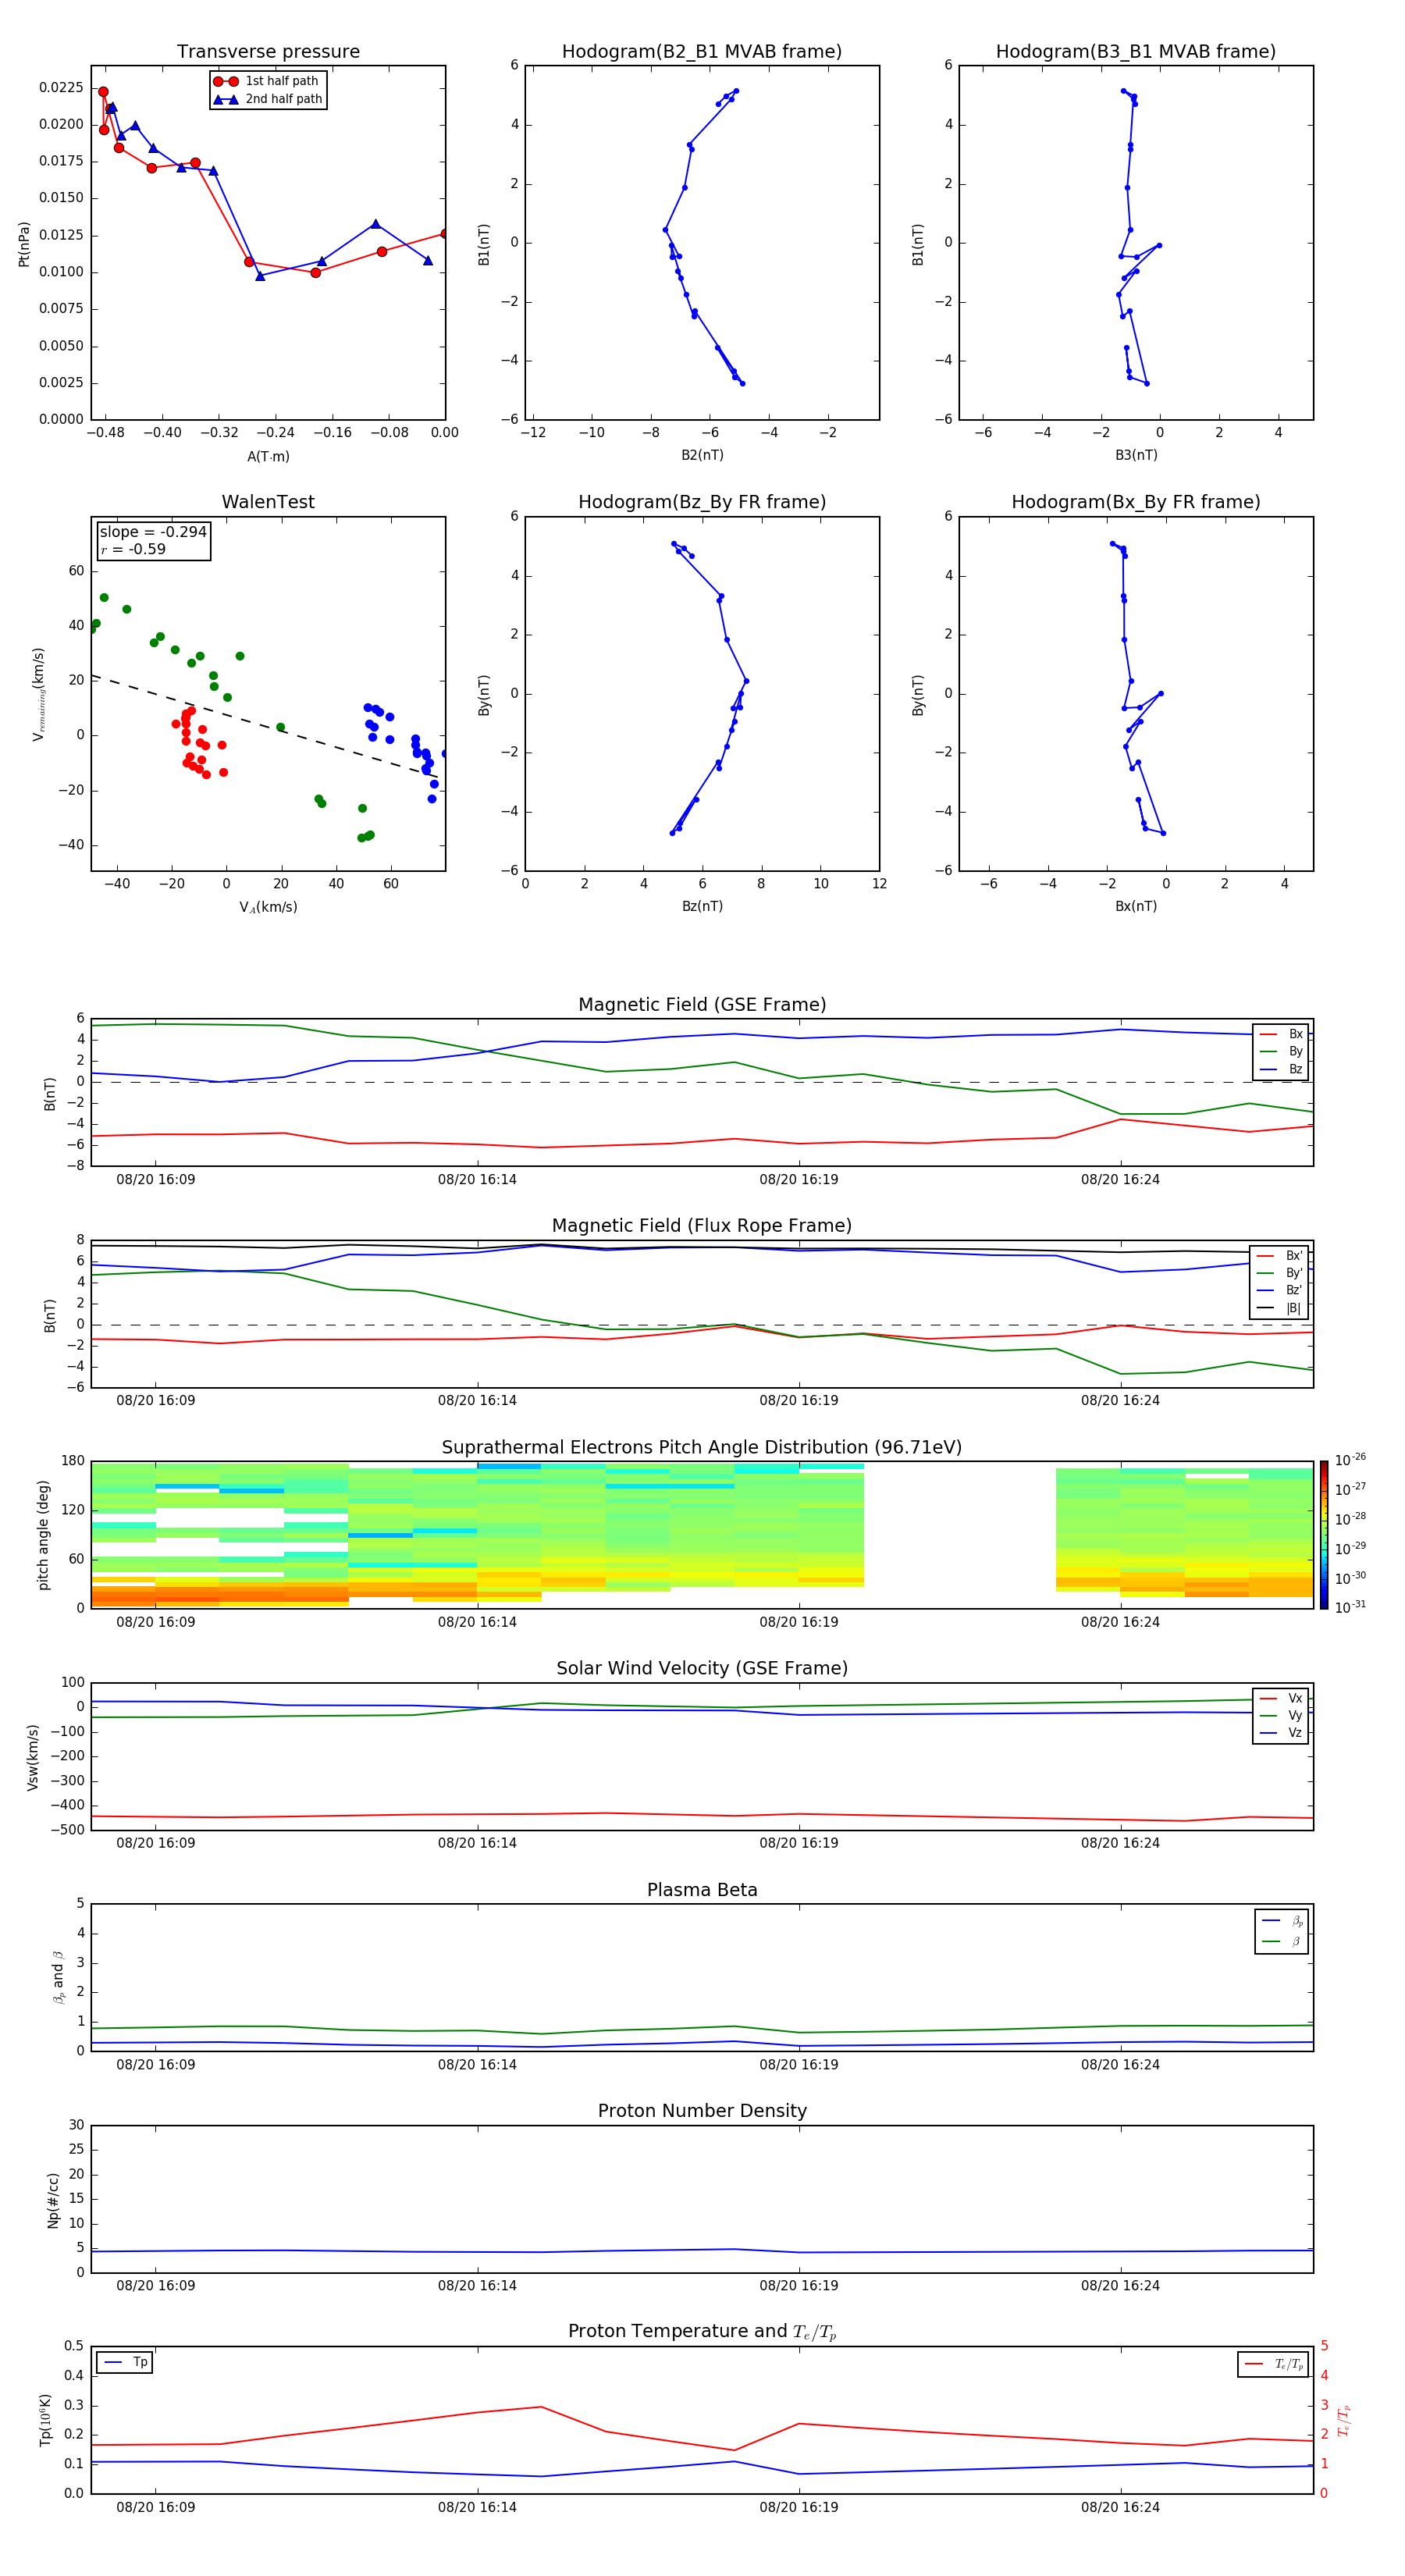Click the Proton Number Density title
The width and height of the screenshot is (1405, 2576).
702,2111
